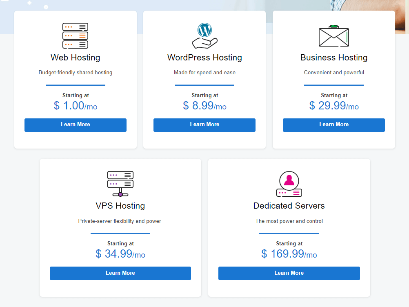Click Learn More under Business Hosting

333,125
